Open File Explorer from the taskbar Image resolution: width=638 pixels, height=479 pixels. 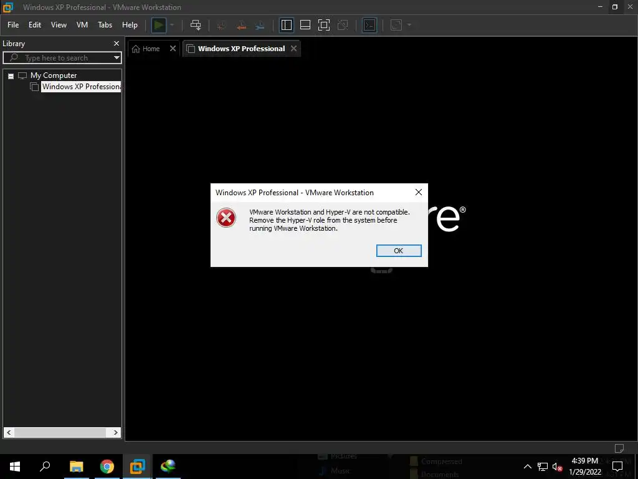(x=76, y=467)
